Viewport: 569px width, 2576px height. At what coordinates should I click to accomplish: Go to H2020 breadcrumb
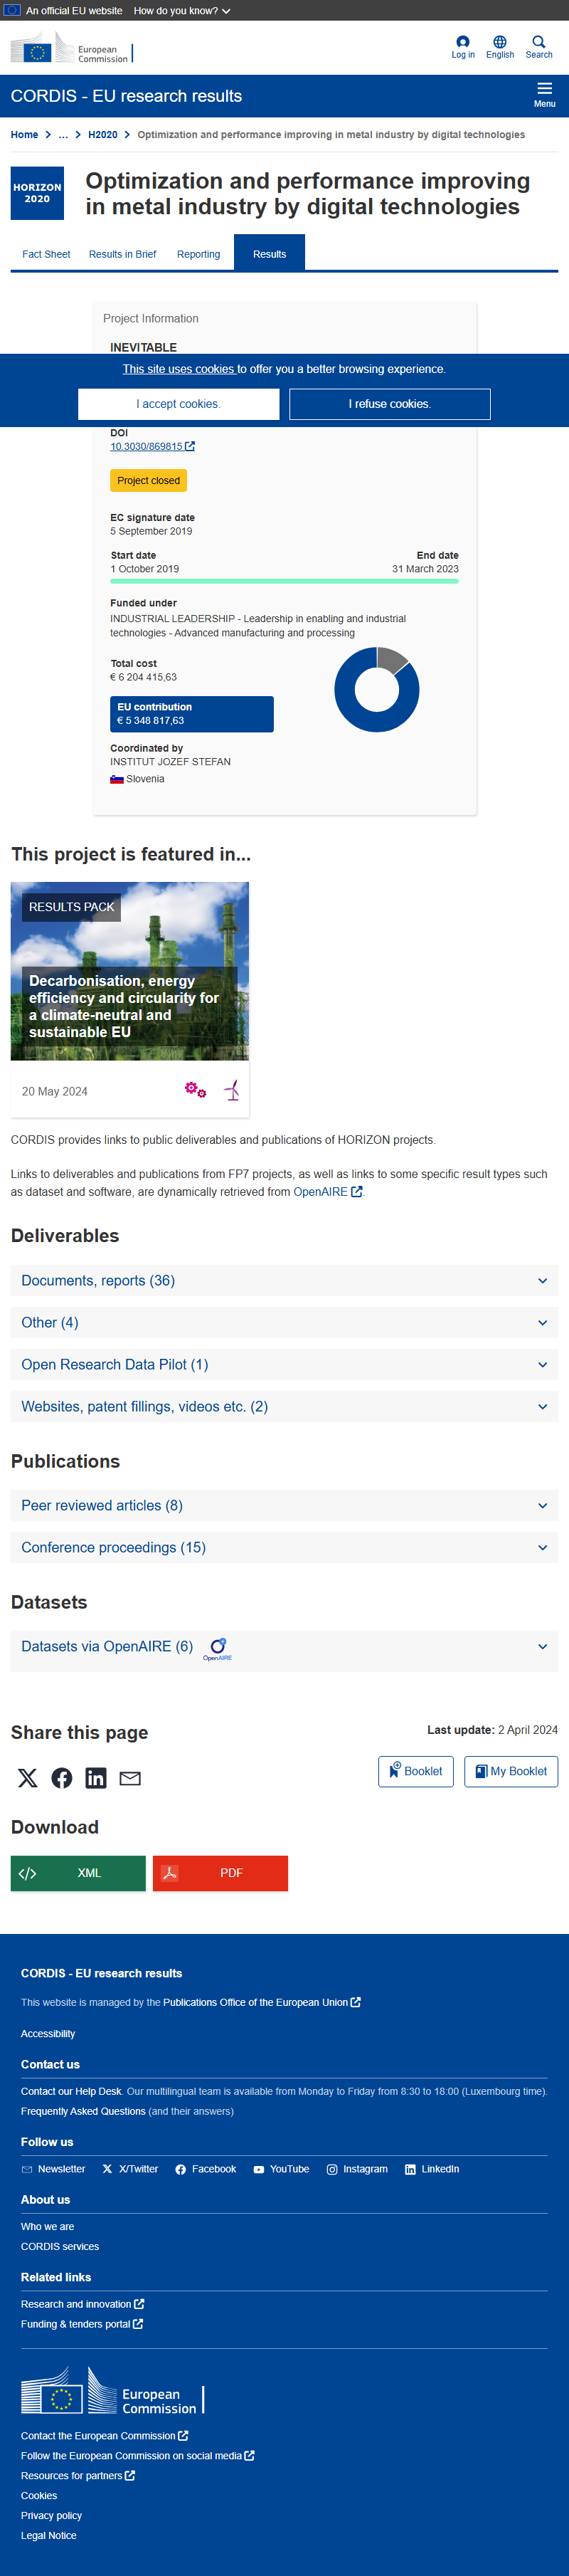pyautogui.click(x=102, y=135)
